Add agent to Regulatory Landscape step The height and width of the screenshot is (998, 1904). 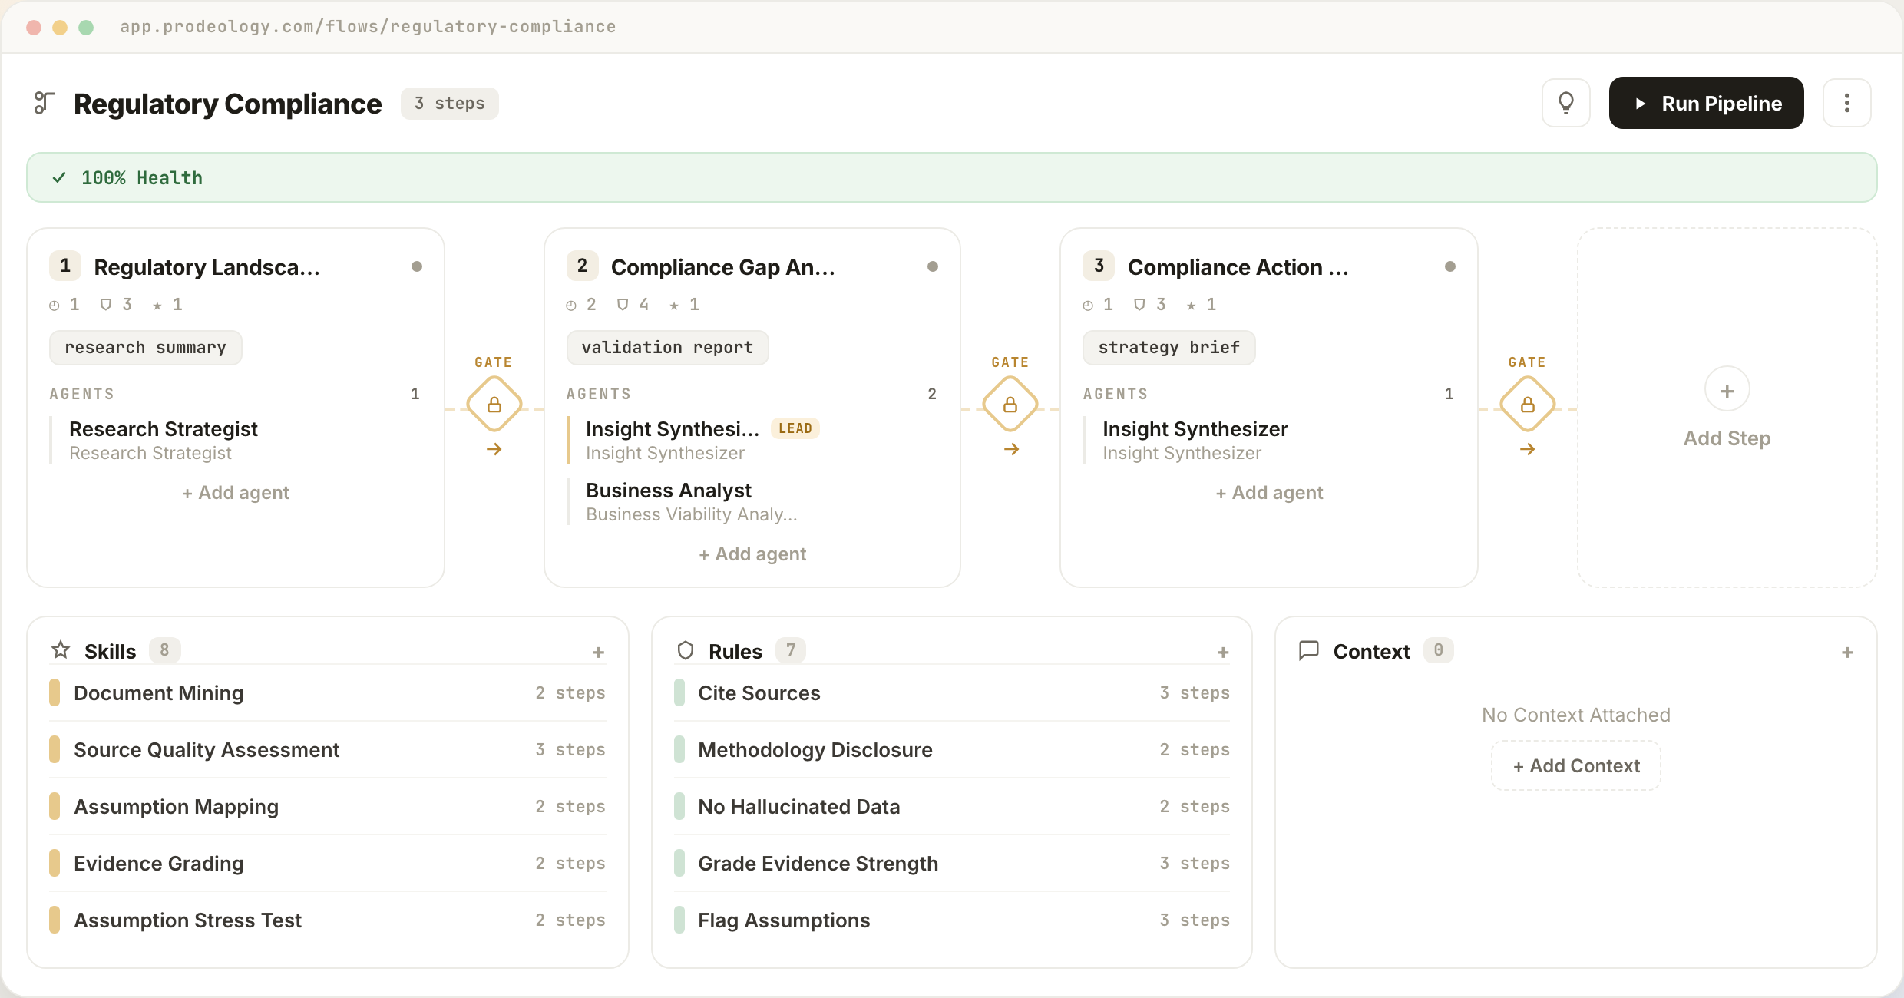pos(236,493)
